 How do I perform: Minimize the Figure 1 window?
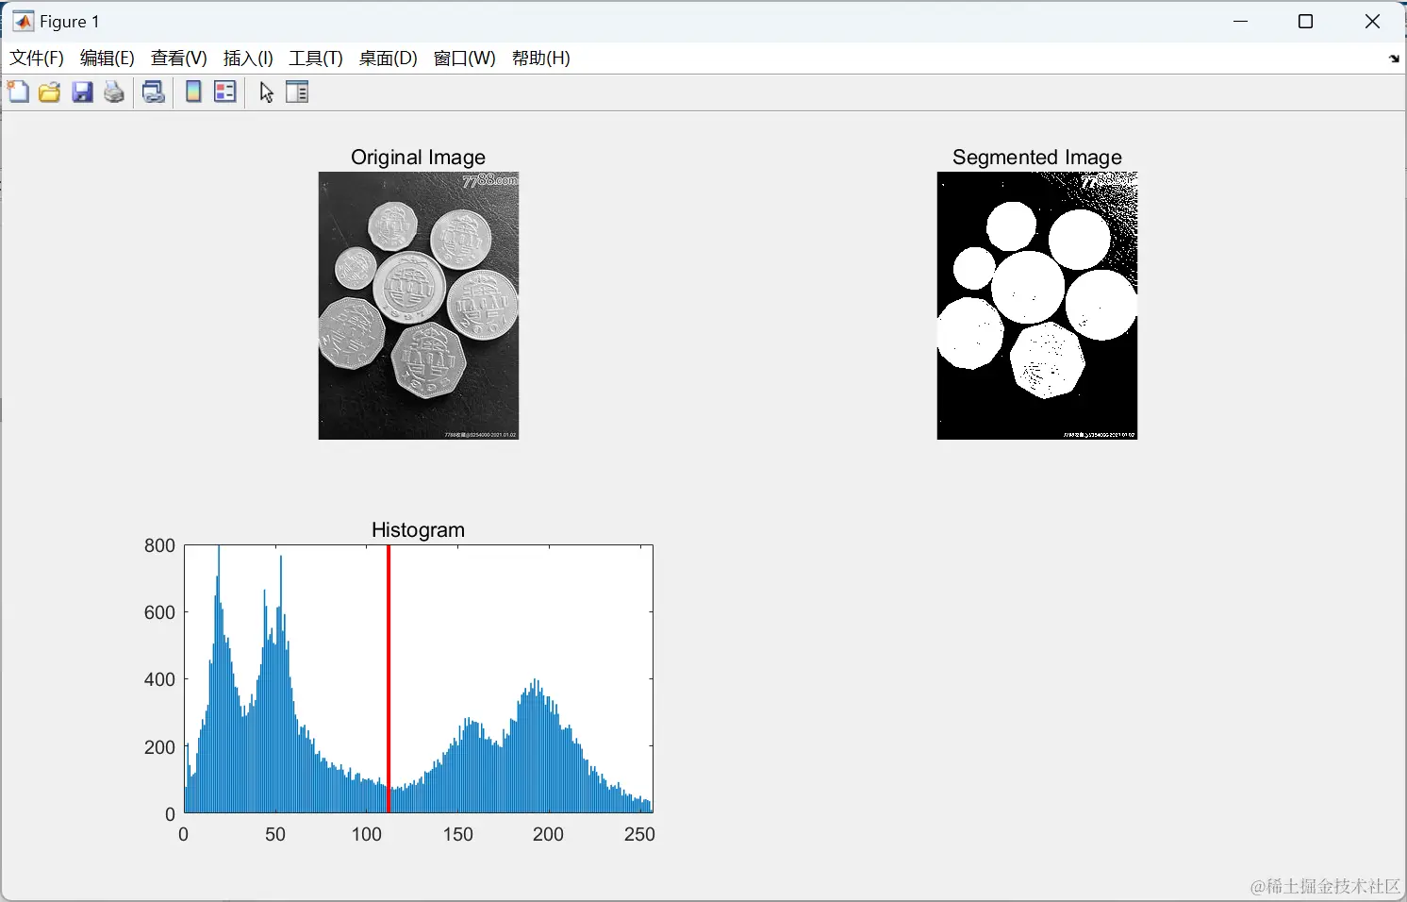click(x=1241, y=22)
